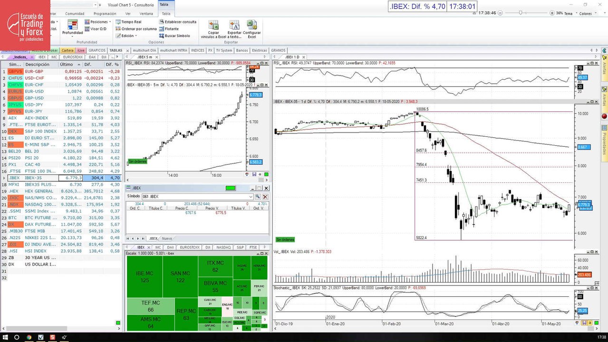Click Ordenar por columna option
Image resolution: width=608 pixels, height=342 pixels.
[x=136, y=29]
